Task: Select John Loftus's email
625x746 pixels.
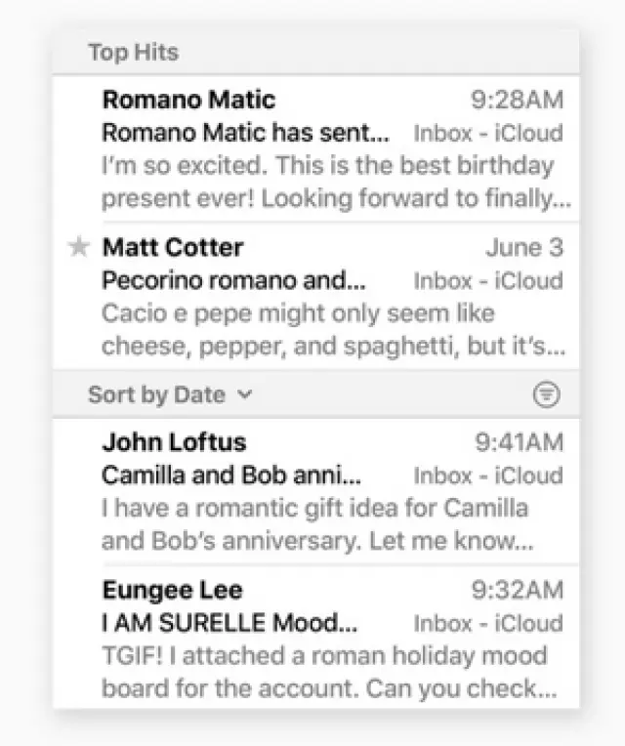Action: [174, 442]
